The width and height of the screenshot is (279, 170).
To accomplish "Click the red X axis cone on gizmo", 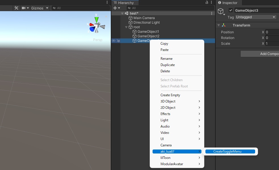I will click(x=91, y=24).
